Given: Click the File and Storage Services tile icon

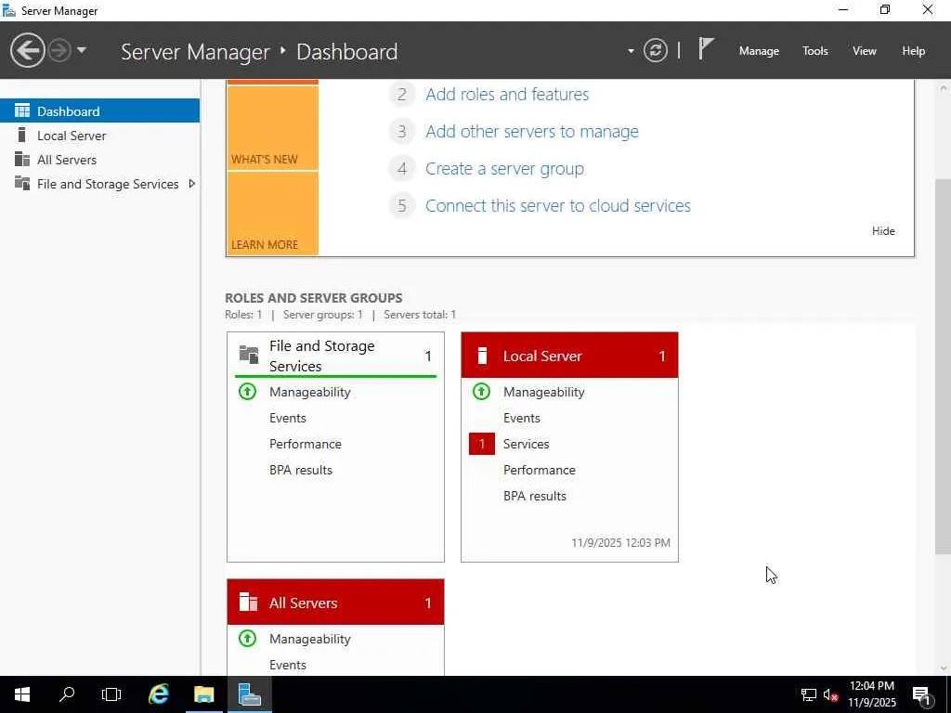Looking at the screenshot, I should pos(249,355).
